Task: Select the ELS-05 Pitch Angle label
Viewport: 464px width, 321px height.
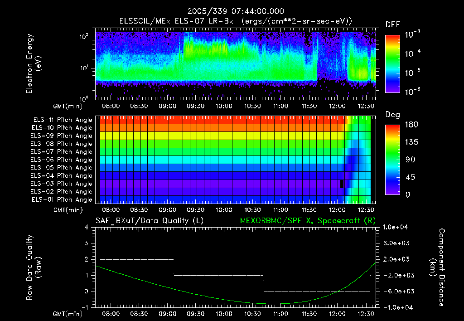Action: coord(62,168)
